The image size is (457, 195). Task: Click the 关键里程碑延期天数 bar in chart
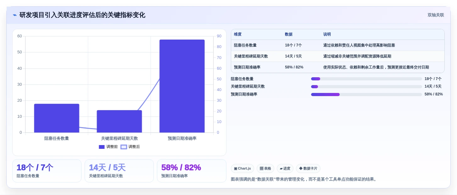119,121
